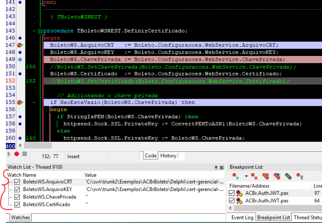The image size is (322, 223).
Task: Open the Thread Status tab
Action: point(307,218)
